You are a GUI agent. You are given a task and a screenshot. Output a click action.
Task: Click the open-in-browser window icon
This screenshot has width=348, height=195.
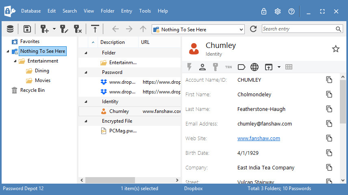pyautogui.click(x=269, y=67)
